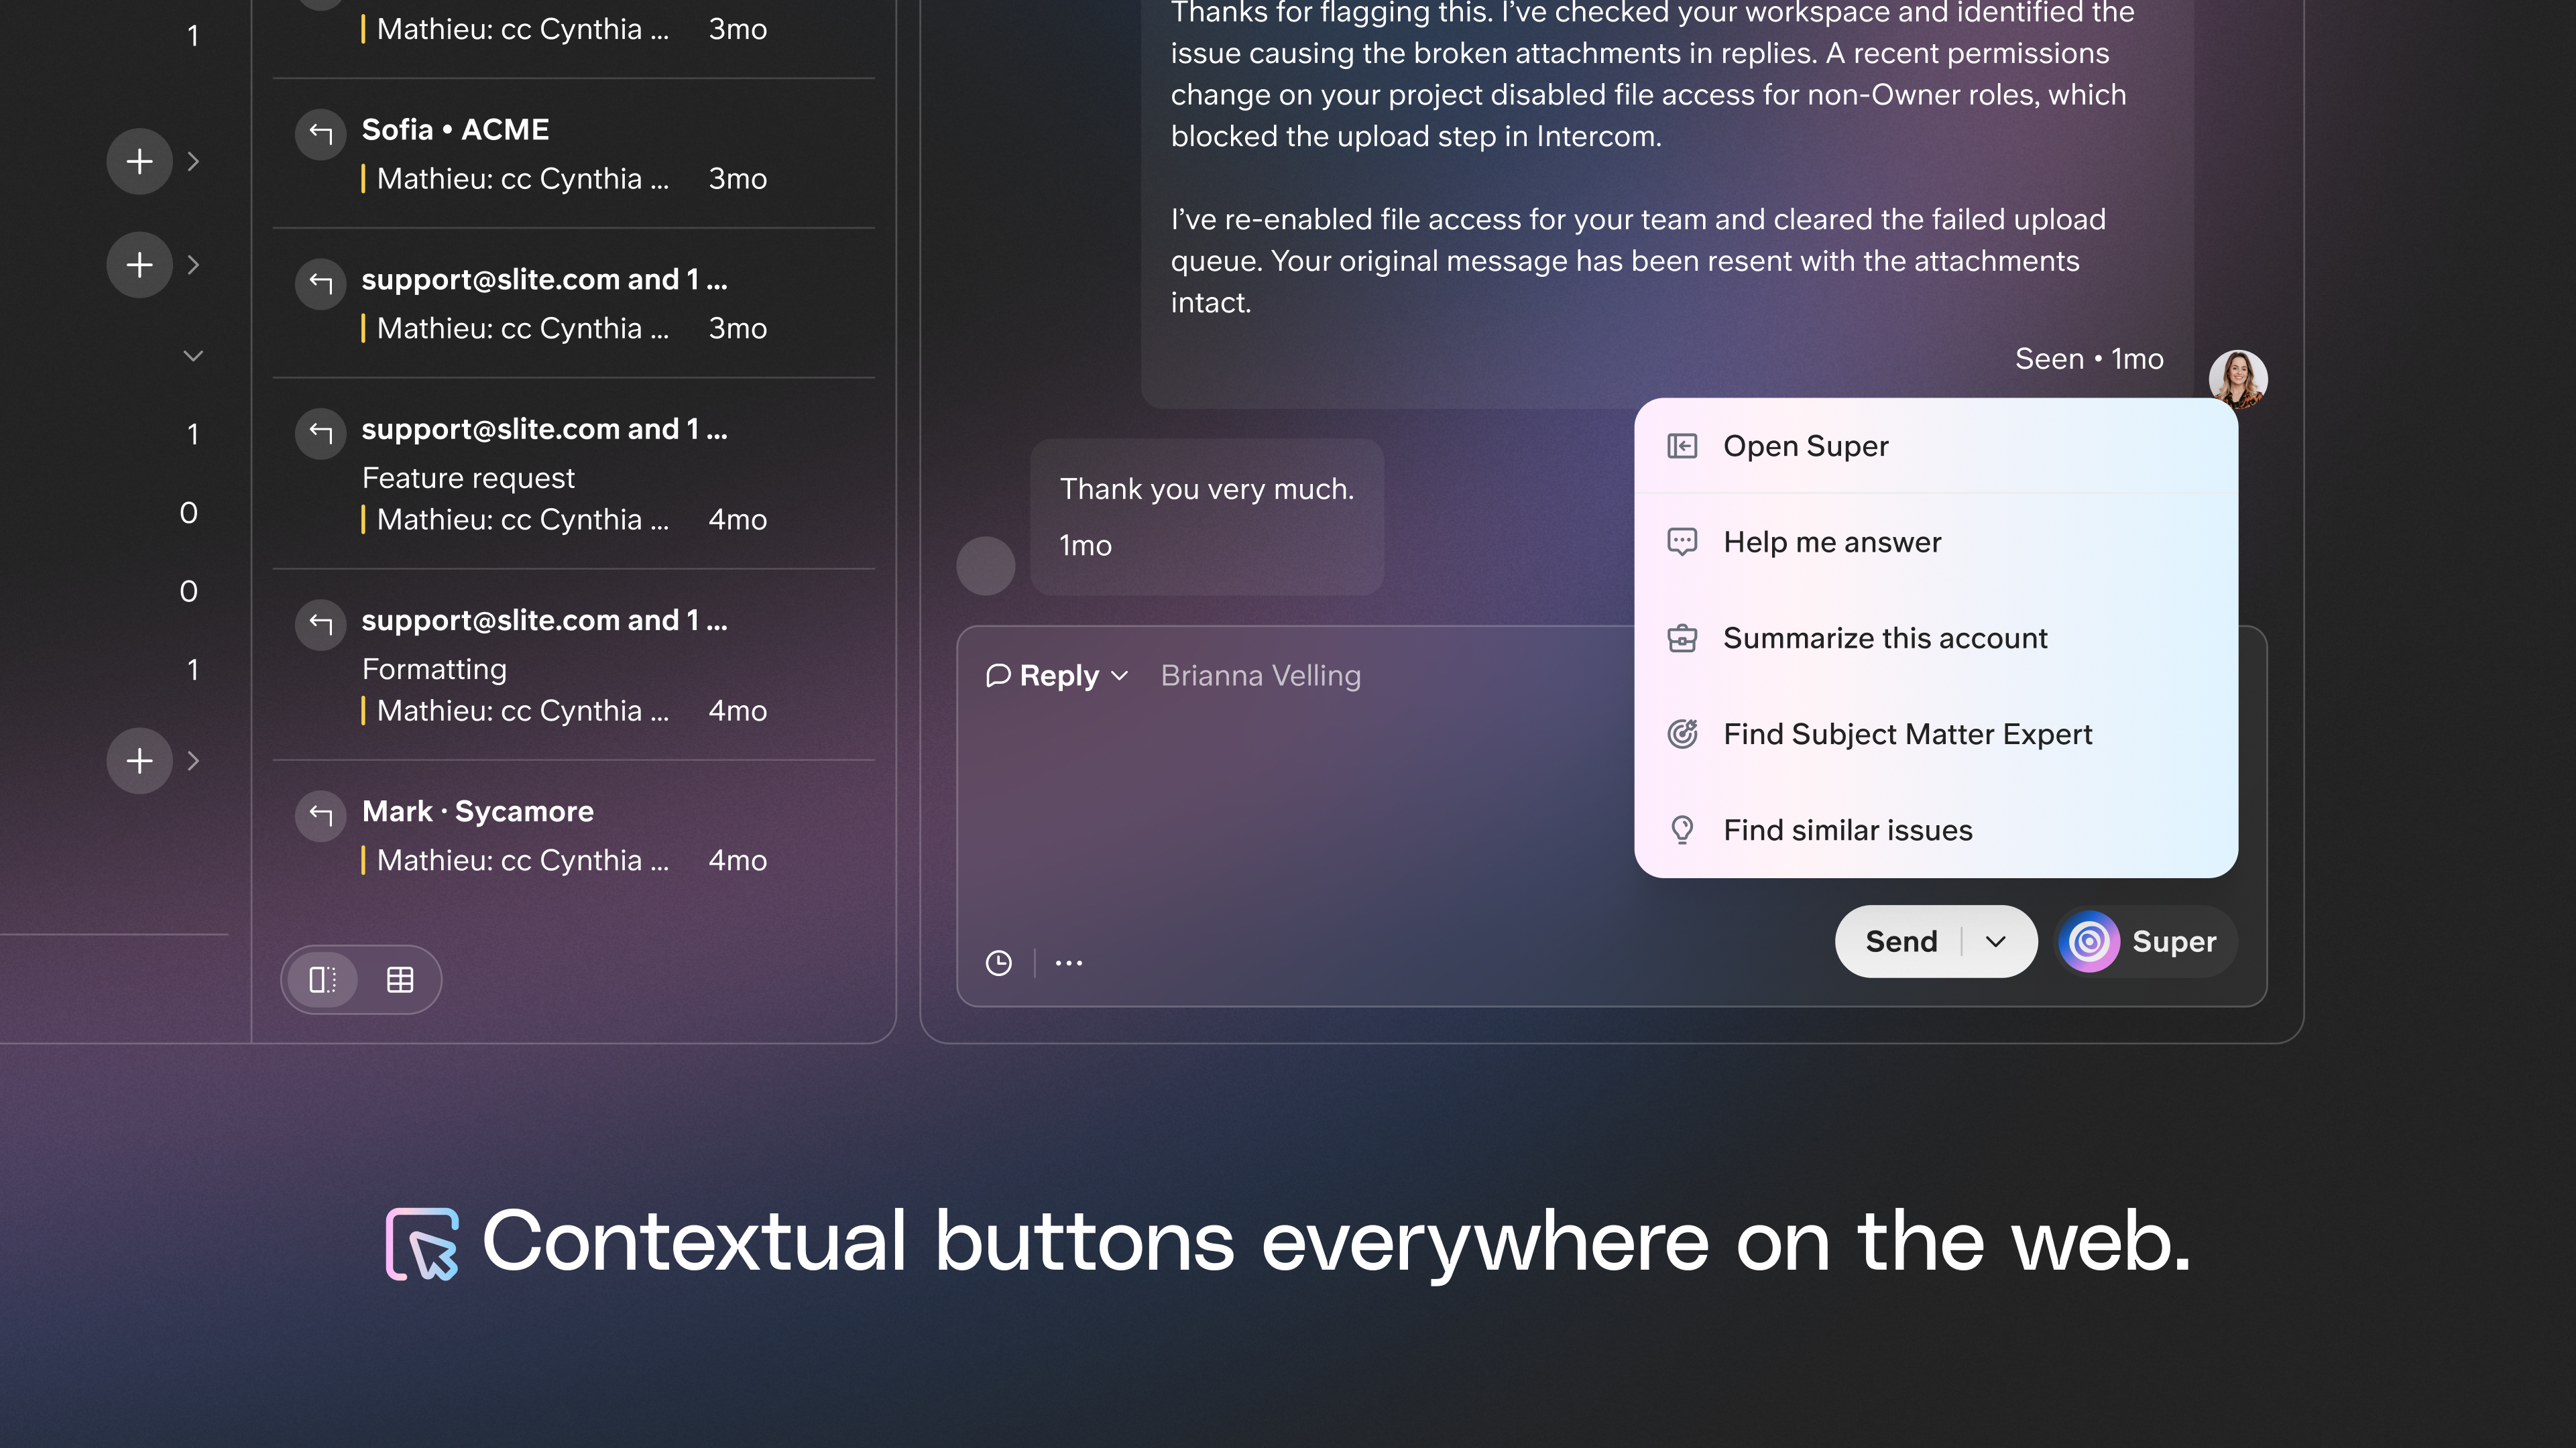The height and width of the screenshot is (1448, 2576).
Task: Click the clock snooze icon in reply box
Action: pyautogui.click(x=998, y=963)
